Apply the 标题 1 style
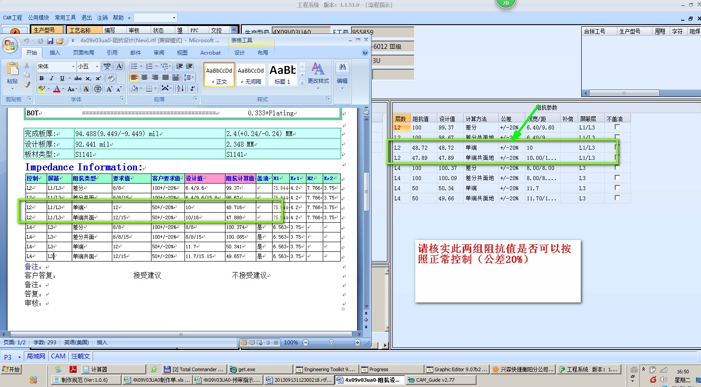This screenshot has height=387, width=701. 283,74
